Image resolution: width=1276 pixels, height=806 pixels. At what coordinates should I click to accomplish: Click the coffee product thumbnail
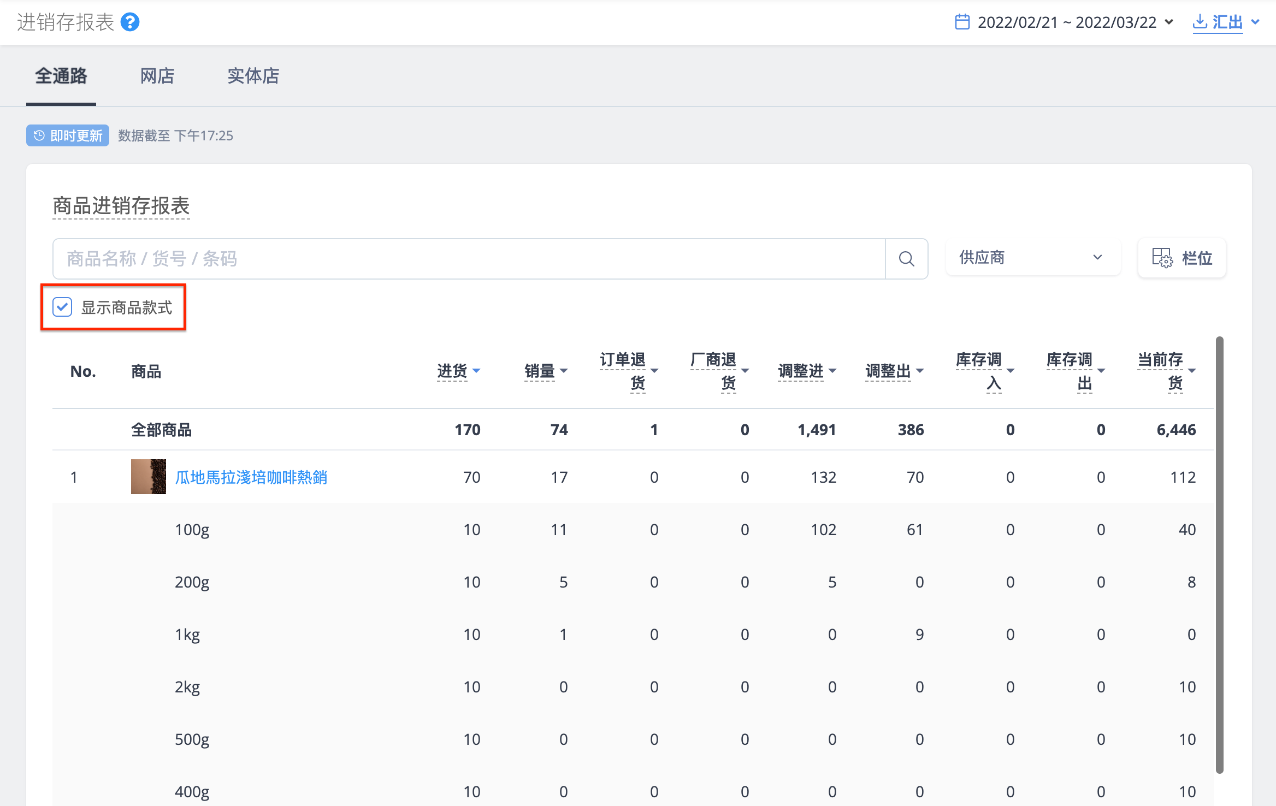click(148, 477)
